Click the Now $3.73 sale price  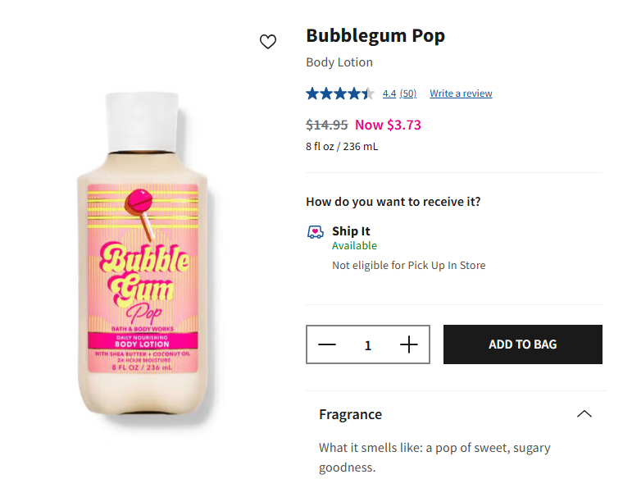coord(388,125)
